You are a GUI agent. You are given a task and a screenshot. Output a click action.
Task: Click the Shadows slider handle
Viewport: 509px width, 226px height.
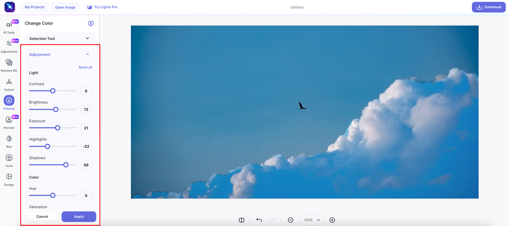pyautogui.click(x=66, y=165)
